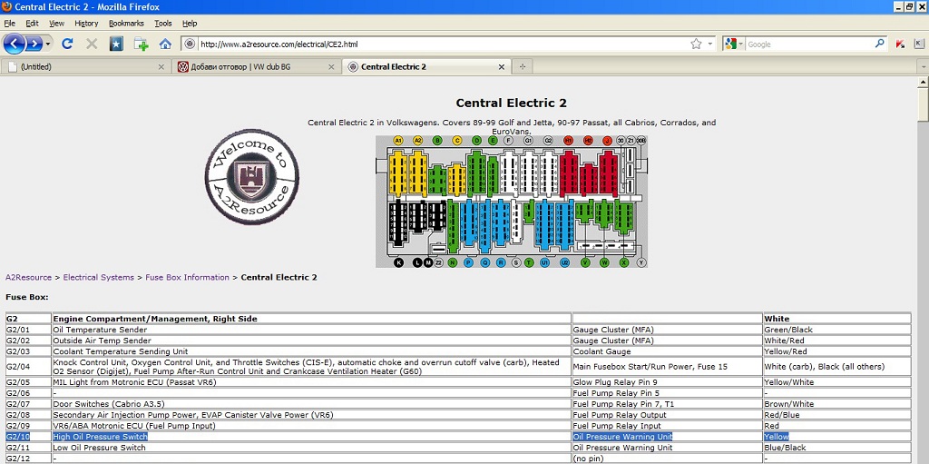Screen dimensions: 929x464
Task: Click the Stop loading X icon
Action: pyautogui.click(x=92, y=44)
